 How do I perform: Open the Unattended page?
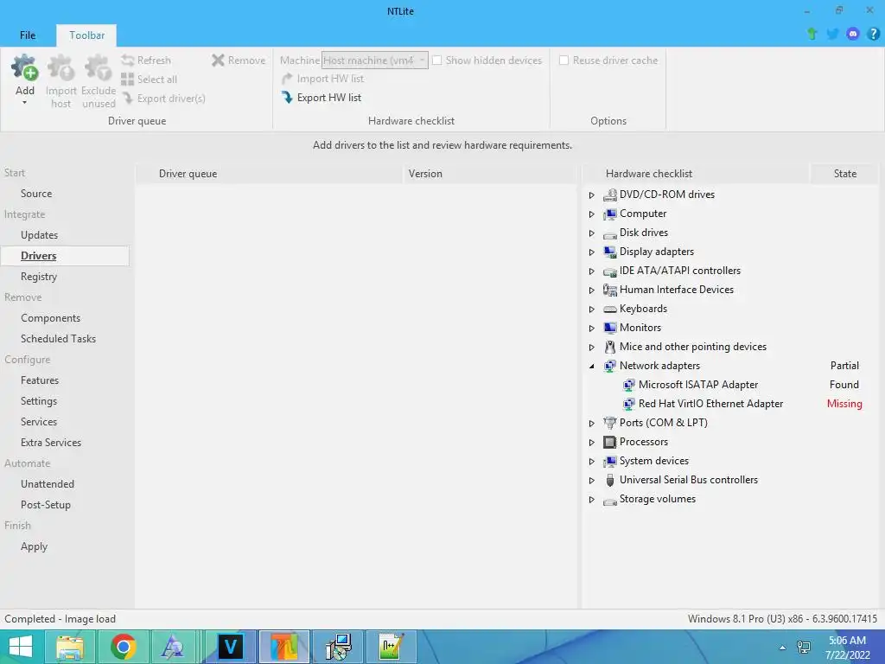point(48,484)
